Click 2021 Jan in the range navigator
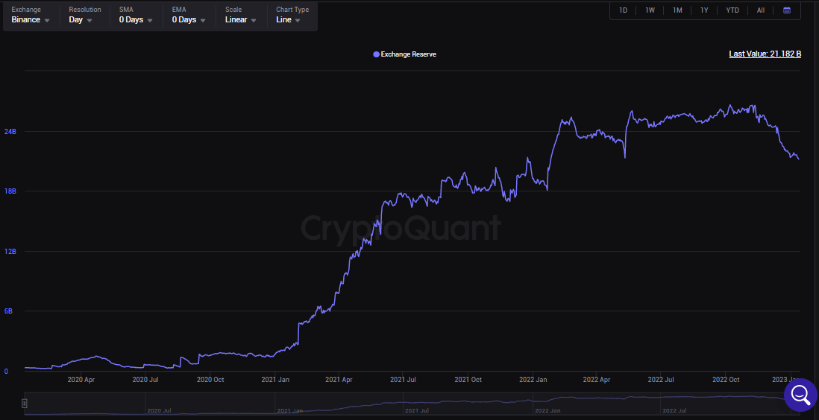Image resolution: width=819 pixels, height=420 pixels. point(289,410)
